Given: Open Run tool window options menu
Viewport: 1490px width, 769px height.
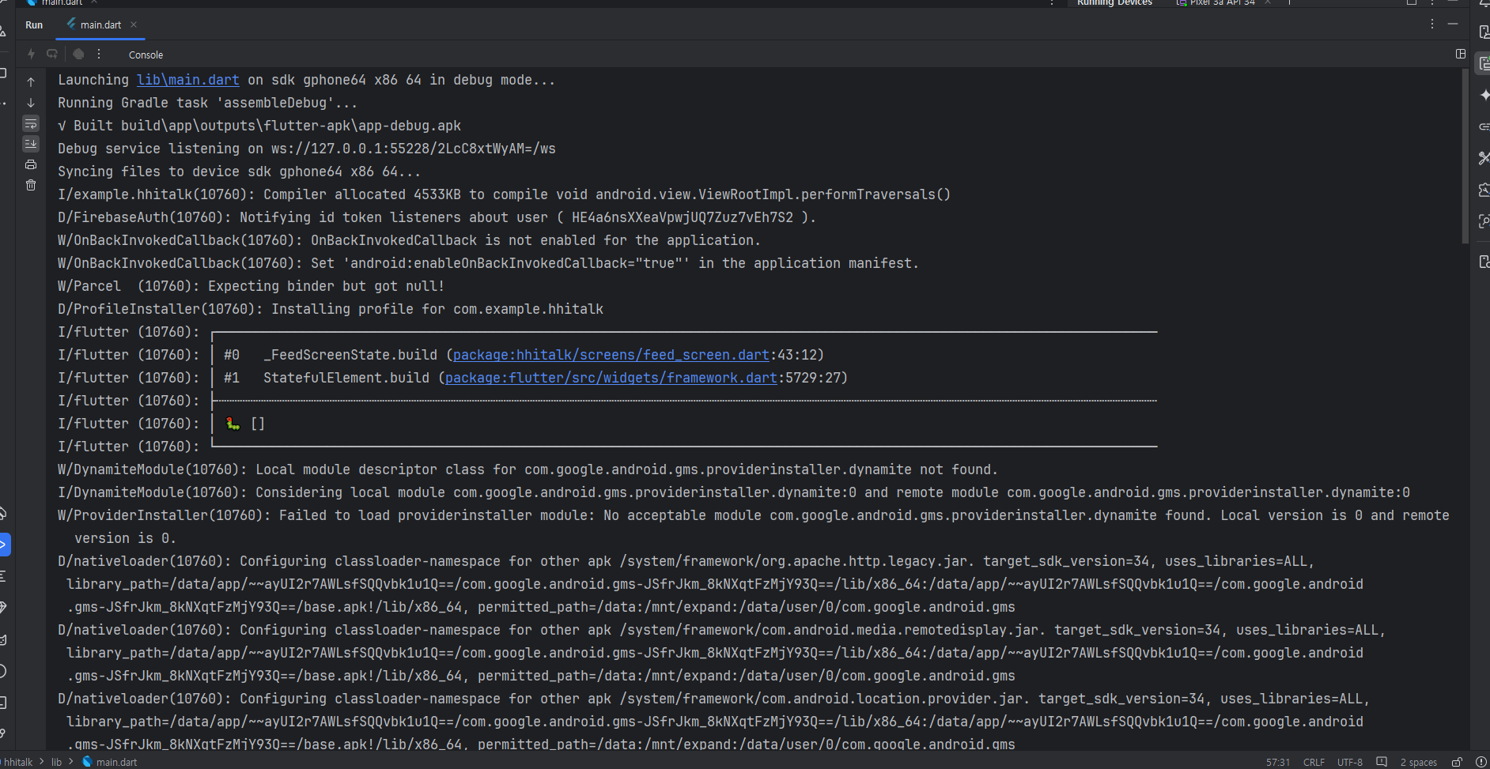Looking at the screenshot, I should coord(1432,25).
